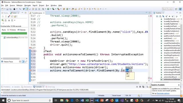The image size is (183, 103).
Task: Click JUnit previous failed test arrow
Action: [x=6, y=17]
